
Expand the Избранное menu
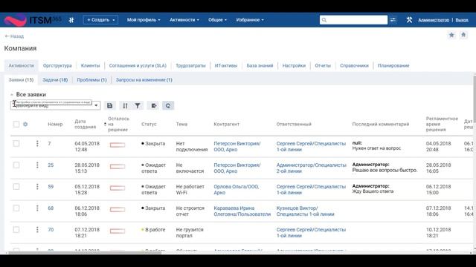(x=250, y=20)
